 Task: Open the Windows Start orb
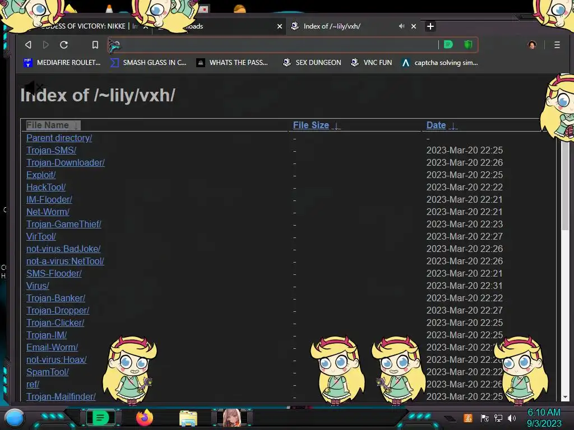(15, 418)
